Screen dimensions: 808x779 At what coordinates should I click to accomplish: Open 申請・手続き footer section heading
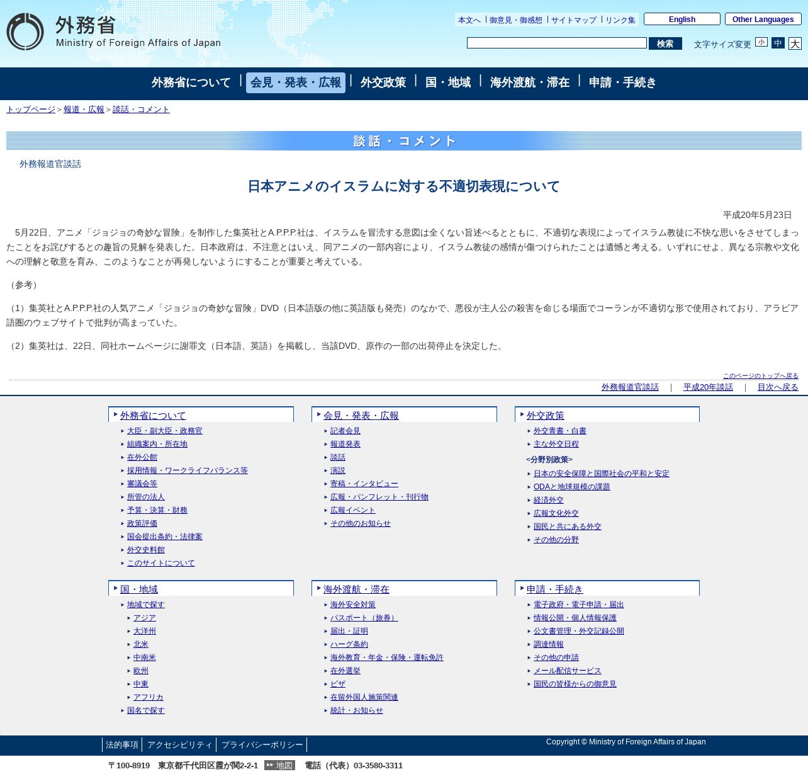coord(555,589)
